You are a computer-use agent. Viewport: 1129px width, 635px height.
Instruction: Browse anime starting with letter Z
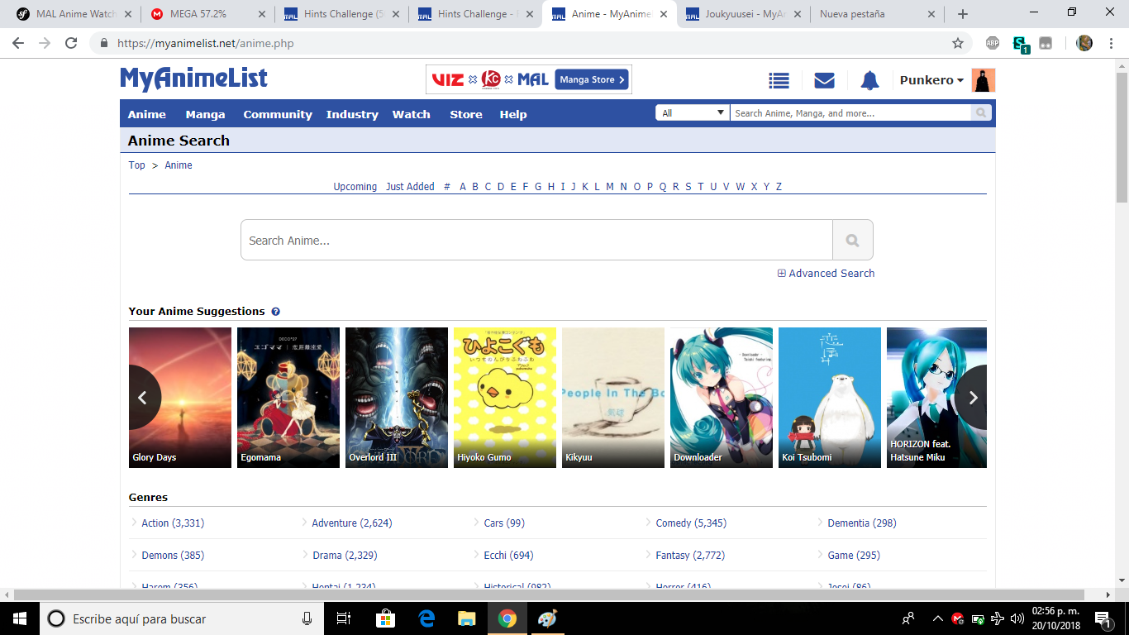[x=779, y=187]
